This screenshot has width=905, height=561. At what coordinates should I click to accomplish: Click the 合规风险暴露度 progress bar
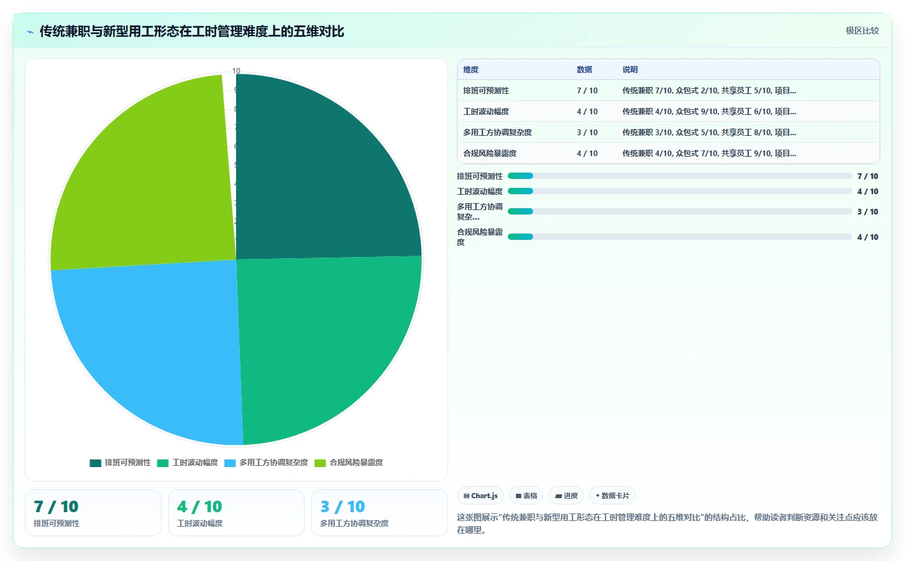pos(680,237)
